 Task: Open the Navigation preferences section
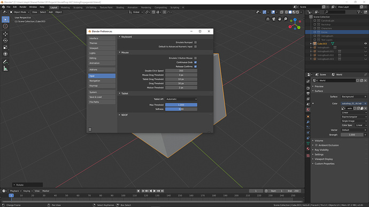click(x=102, y=81)
